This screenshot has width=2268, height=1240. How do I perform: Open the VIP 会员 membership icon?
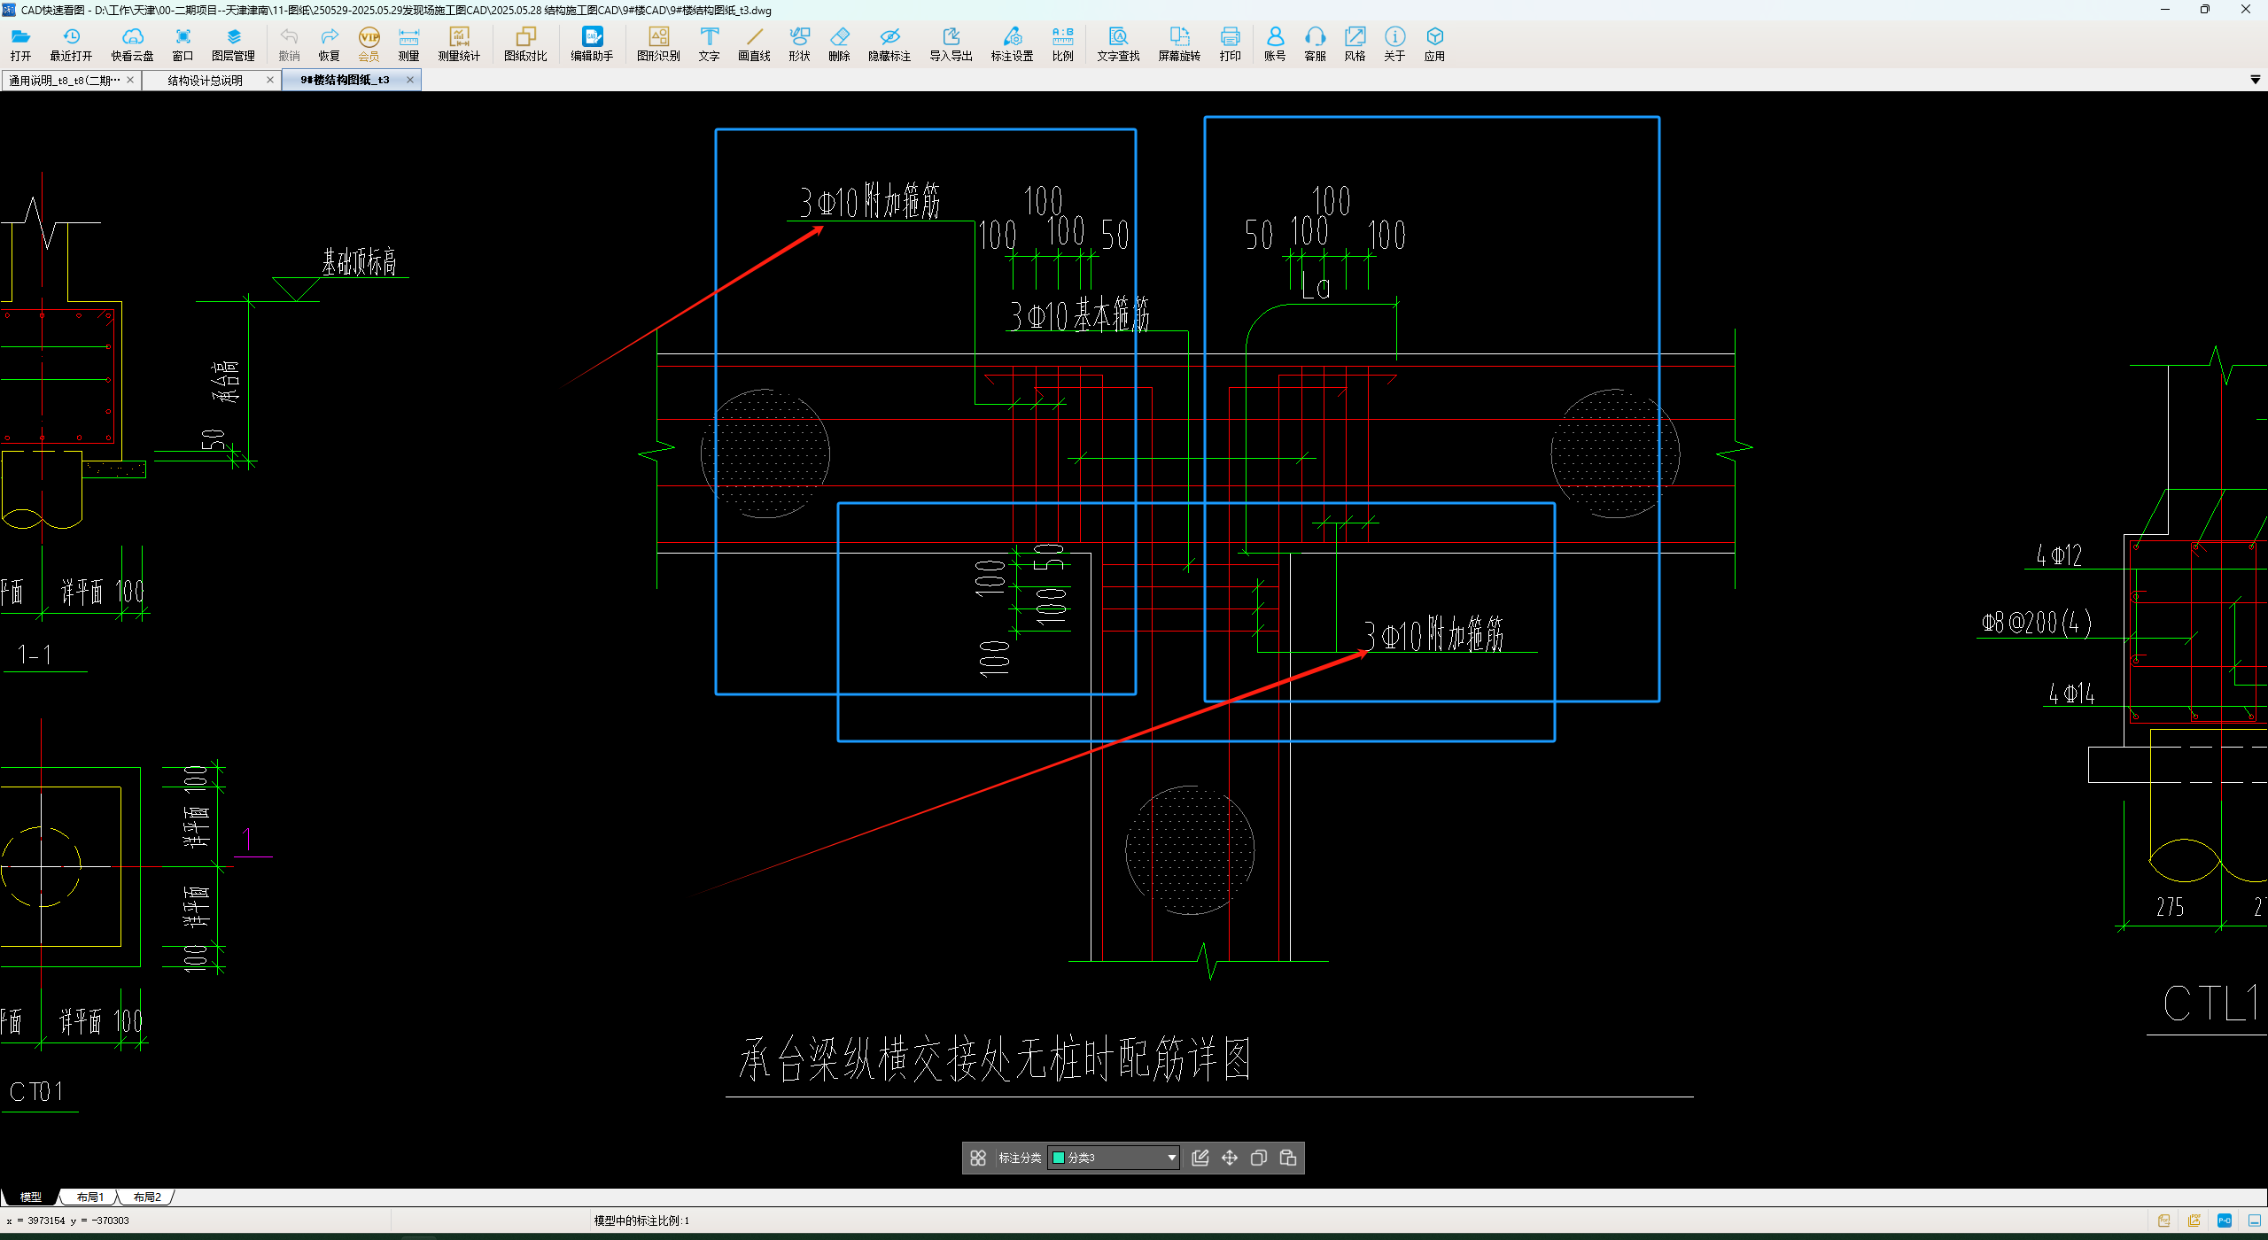tap(369, 43)
